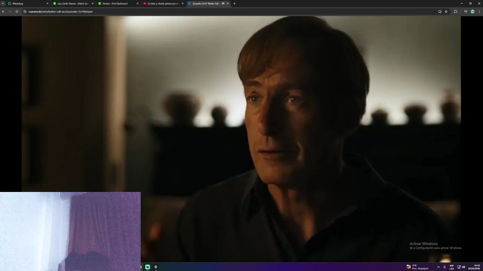View site information icon in address bar
The image size is (483, 271).
point(25,12)
